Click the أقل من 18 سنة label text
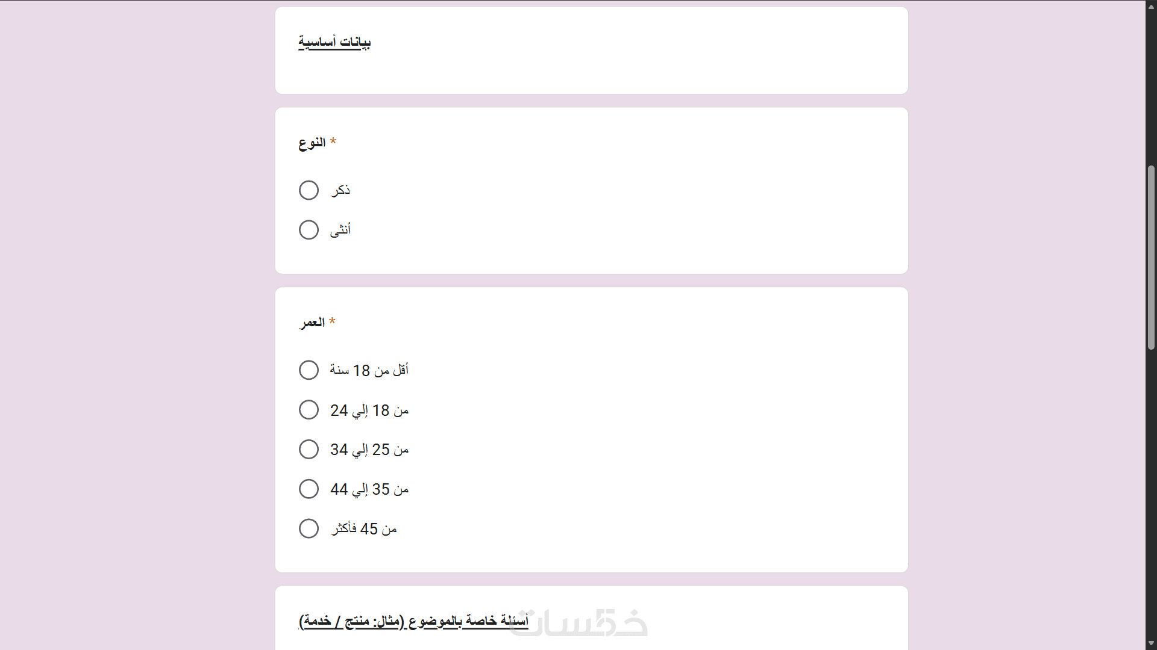The width and height of the screenshot is (1157, 650). (369, 370)
